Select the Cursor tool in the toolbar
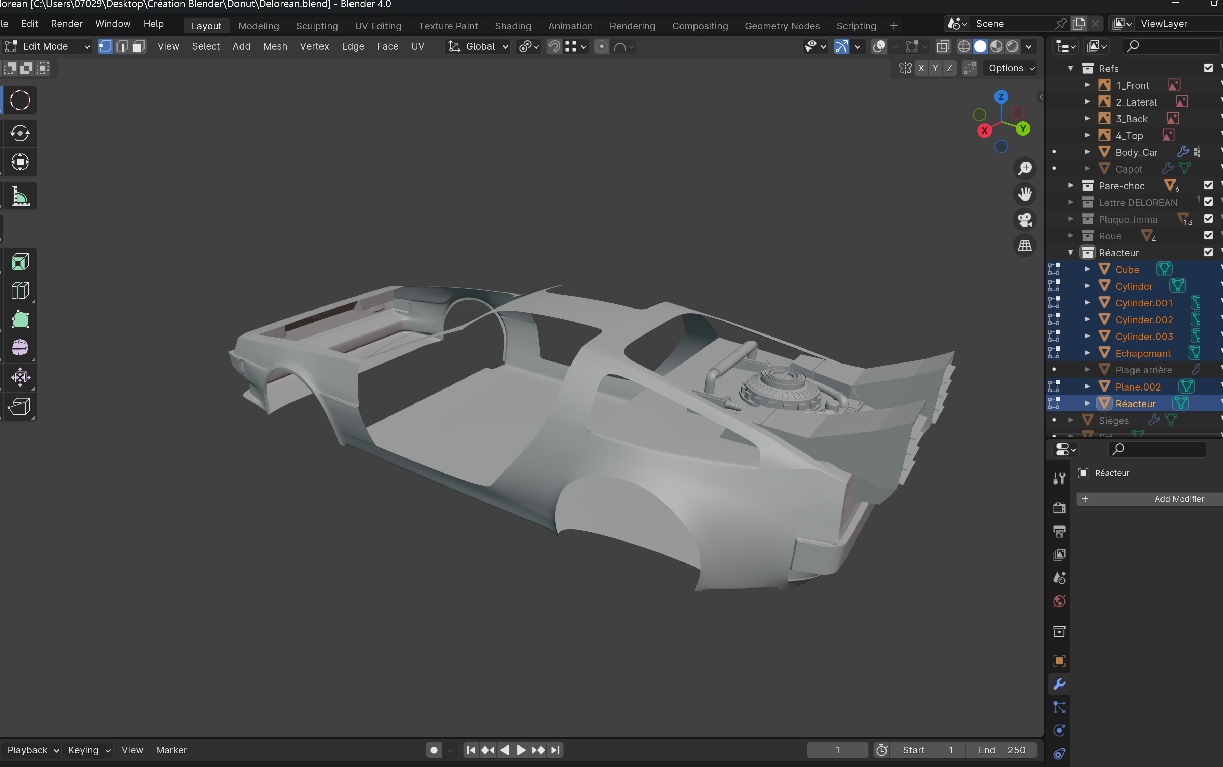 [x=20, y=100]
